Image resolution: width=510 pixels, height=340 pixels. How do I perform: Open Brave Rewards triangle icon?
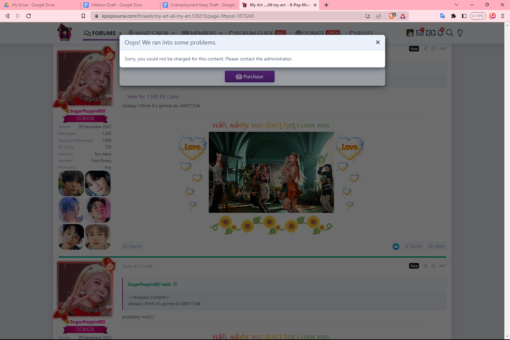coord(403,16)
